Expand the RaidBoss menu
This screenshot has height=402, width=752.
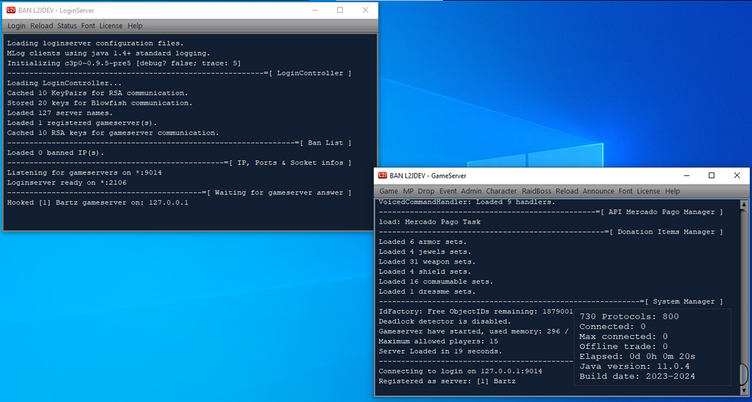point(537,191)
